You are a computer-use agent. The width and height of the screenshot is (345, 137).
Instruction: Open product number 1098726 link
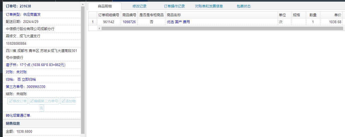click(x=129, y=22)
